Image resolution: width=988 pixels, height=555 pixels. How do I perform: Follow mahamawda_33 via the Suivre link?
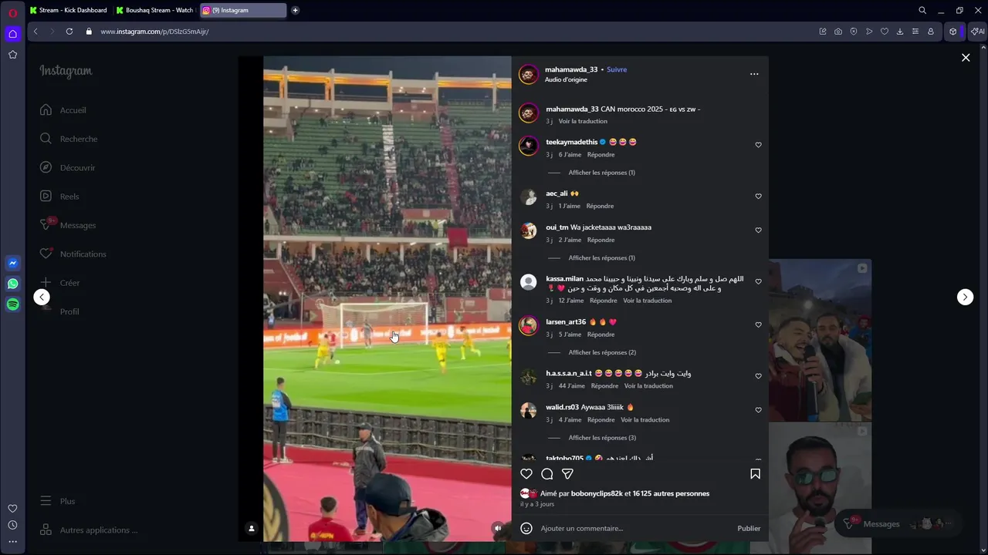tap(617, 69)
